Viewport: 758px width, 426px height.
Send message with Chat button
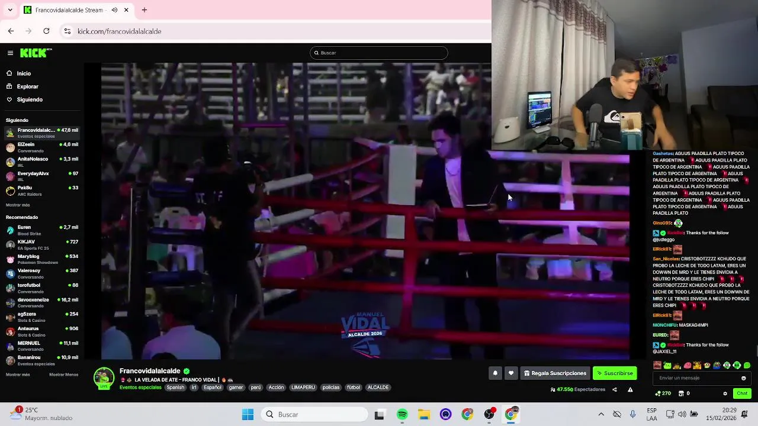pos(741,393)
